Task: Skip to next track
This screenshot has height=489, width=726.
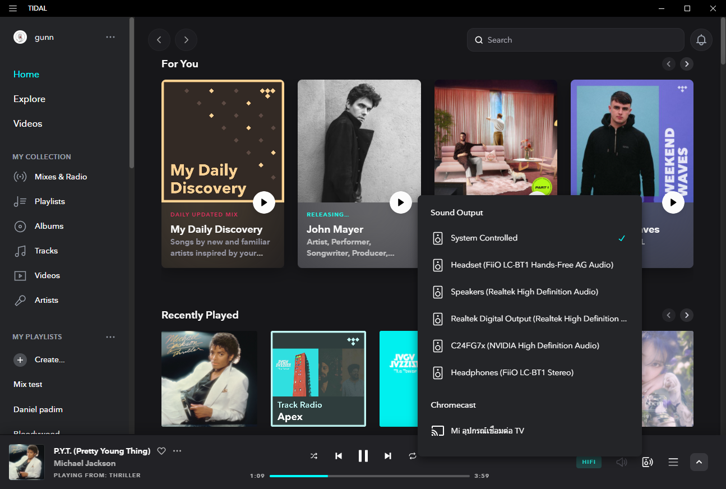Action: 388,456
